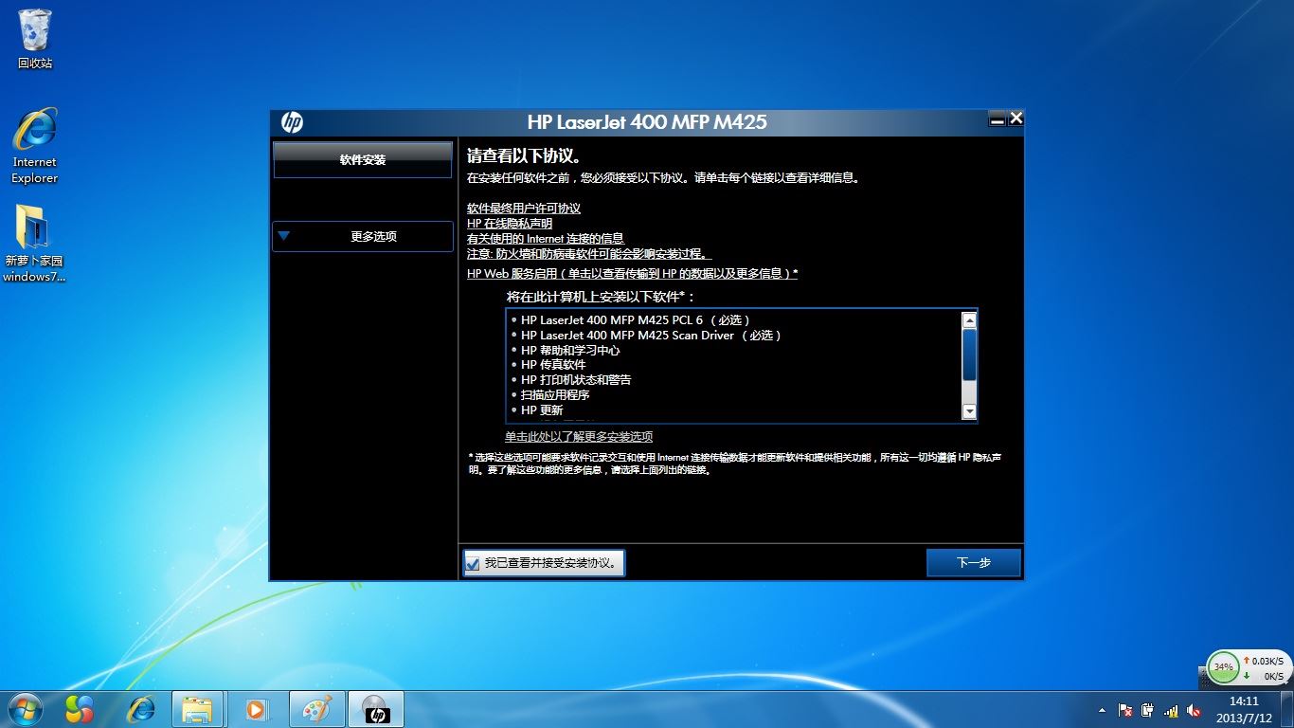
Task: Click the software list scroll up arrow
Action: pos(969,320)
